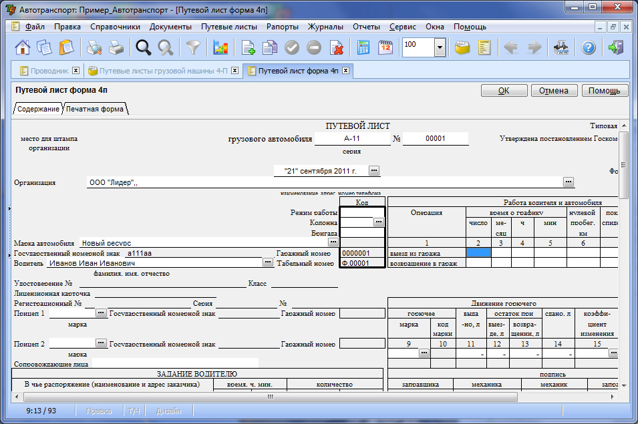Open Прицеп 1 марка ellipsis button
Screen dimensions: 638x424
tap(101, 312)
